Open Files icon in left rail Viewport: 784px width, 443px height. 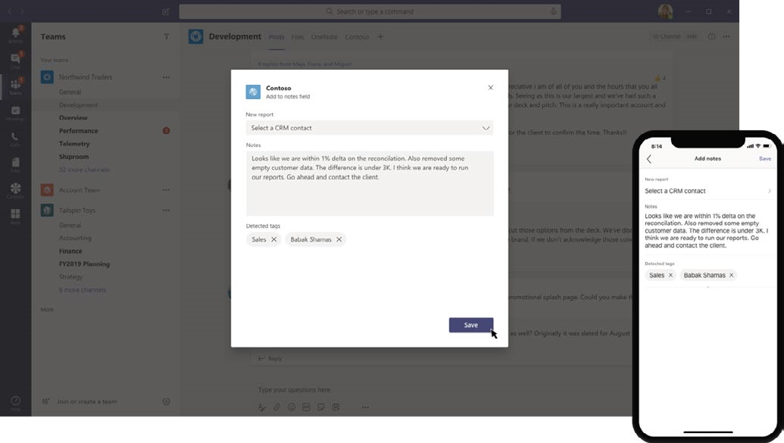15,164
